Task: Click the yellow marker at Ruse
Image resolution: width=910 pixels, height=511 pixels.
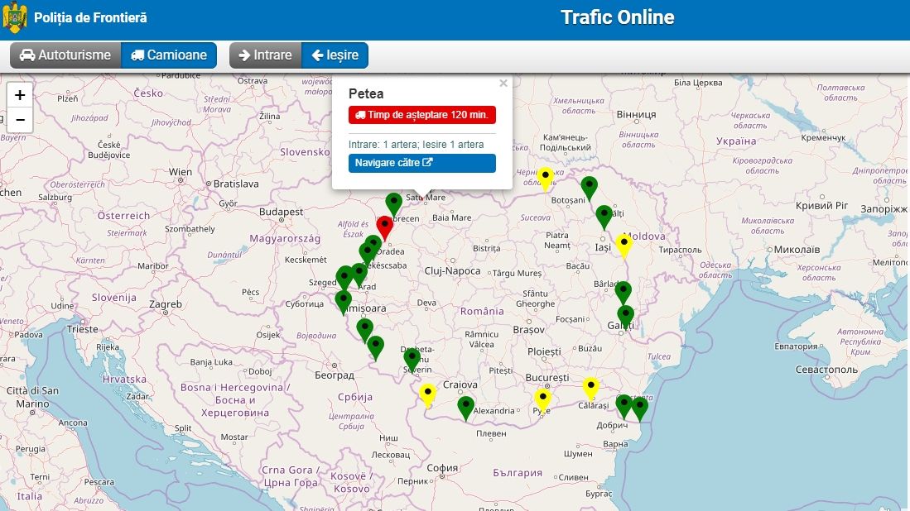Action: [542, 399]
